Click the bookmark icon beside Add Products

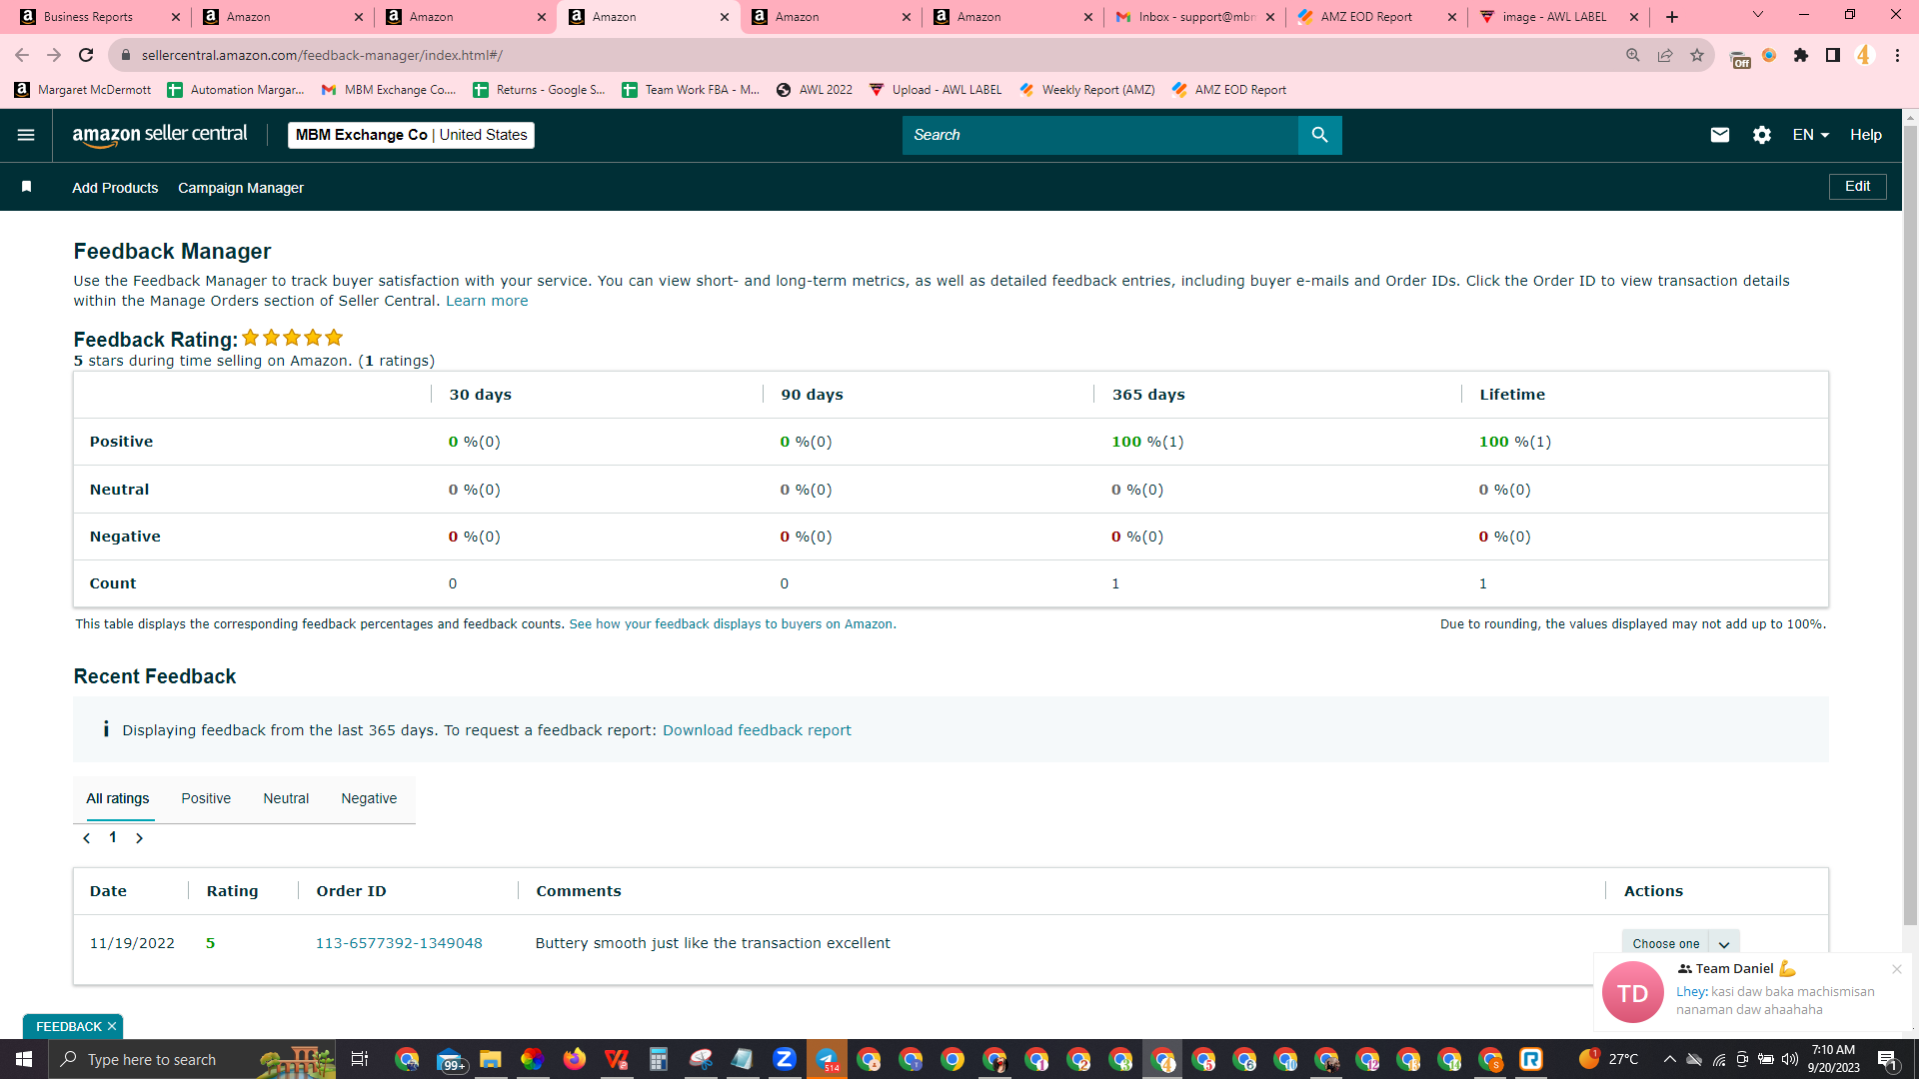27,187
